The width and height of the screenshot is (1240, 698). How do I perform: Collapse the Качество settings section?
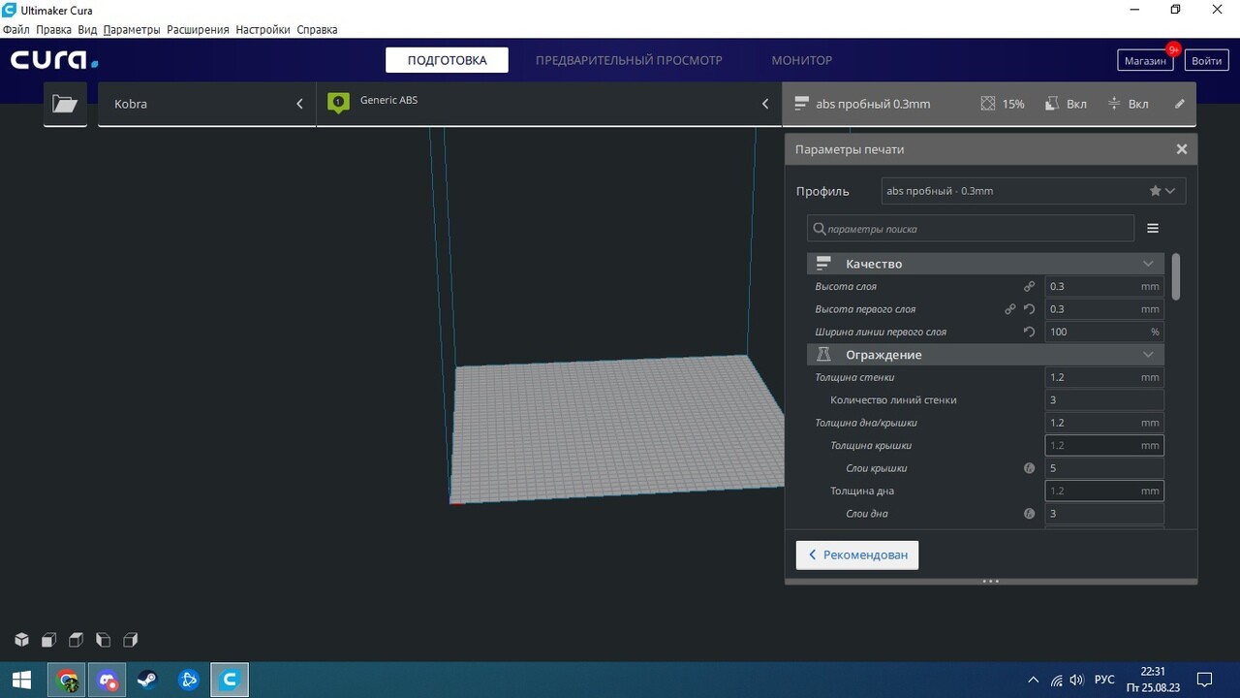1148,264
